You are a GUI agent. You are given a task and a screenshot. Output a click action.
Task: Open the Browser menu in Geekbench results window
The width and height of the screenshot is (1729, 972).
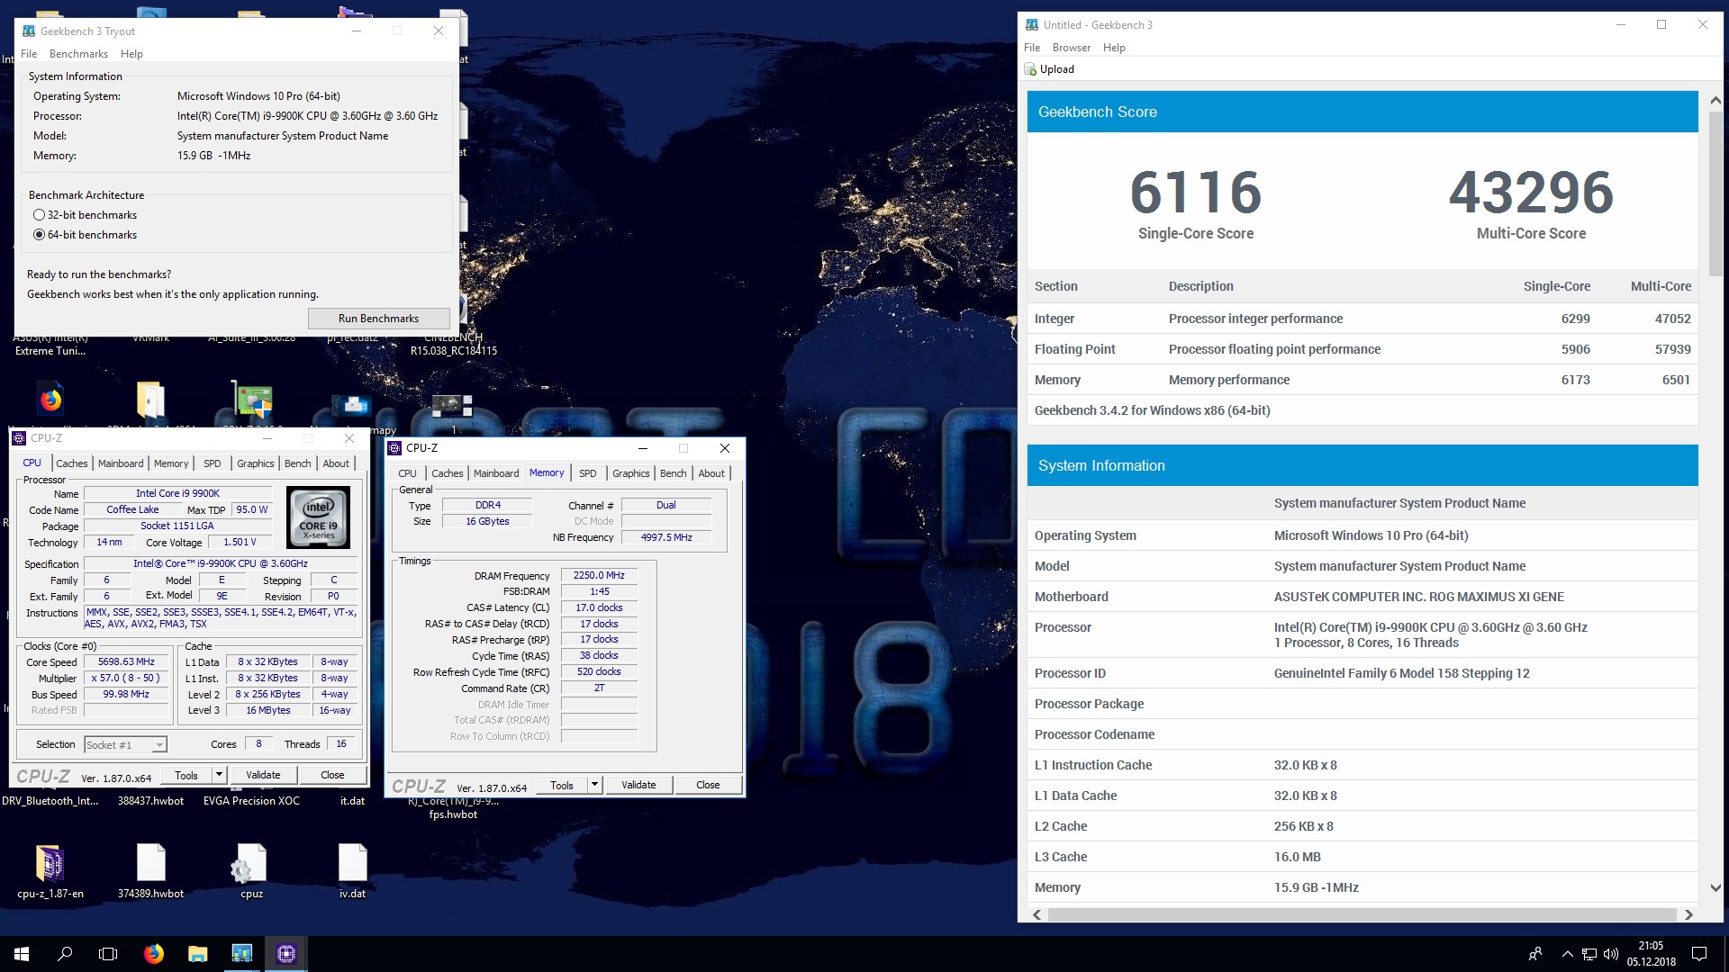tap(1072, 48)
